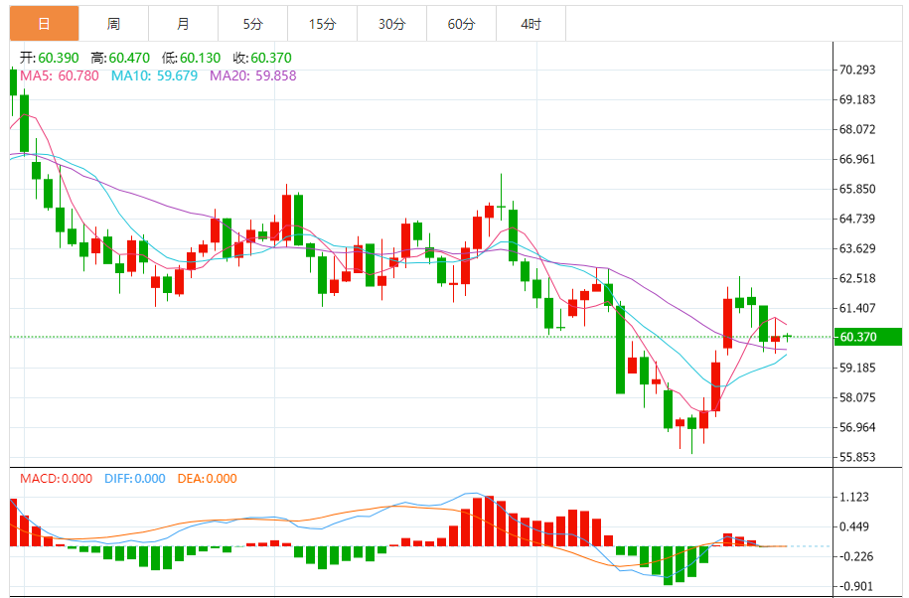909x598 pixels.
Task: Click the 开:60.390 opening price readout
Action: click(x=50, y=58)
